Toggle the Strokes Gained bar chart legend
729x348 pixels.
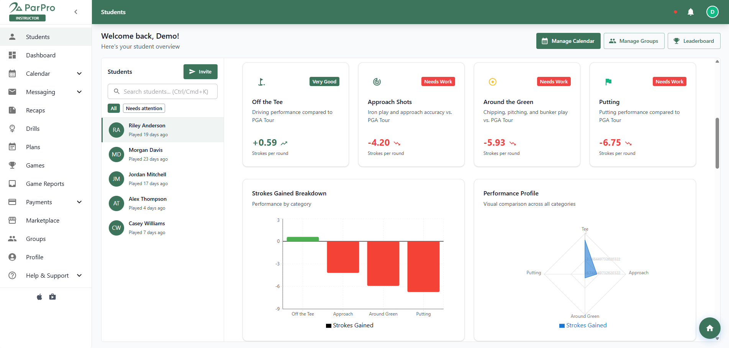pyautogui.click(x=350, y=325)
